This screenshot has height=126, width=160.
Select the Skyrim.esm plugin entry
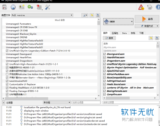[x=110, y=47]
